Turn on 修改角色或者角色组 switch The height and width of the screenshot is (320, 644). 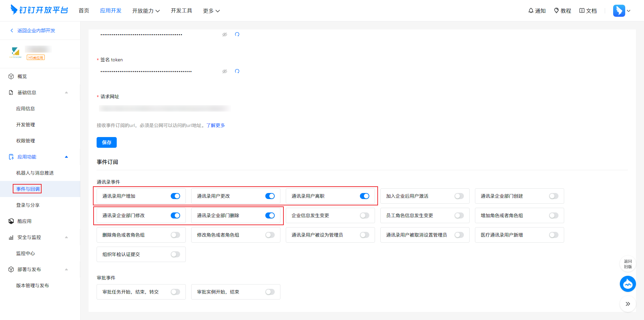[x=270, y=235]
